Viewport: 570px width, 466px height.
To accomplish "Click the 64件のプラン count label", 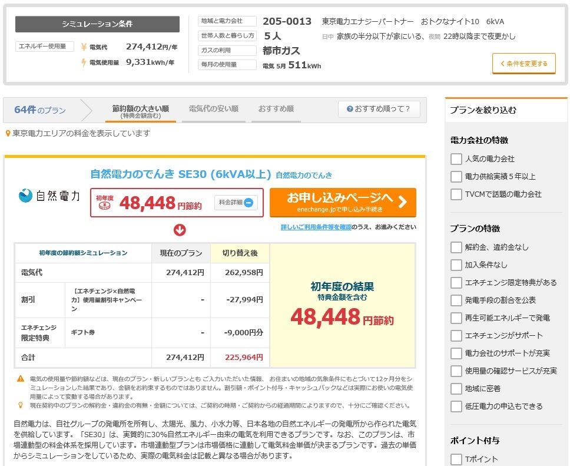I will (40, 110).
